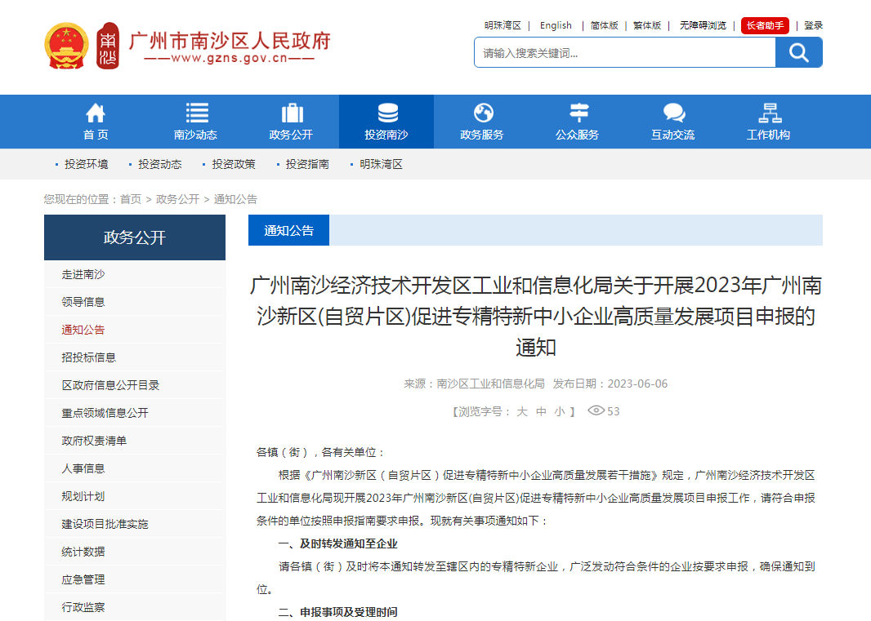
Task: Open the 南沙动态 navigation label
Action: click(195, 135)
